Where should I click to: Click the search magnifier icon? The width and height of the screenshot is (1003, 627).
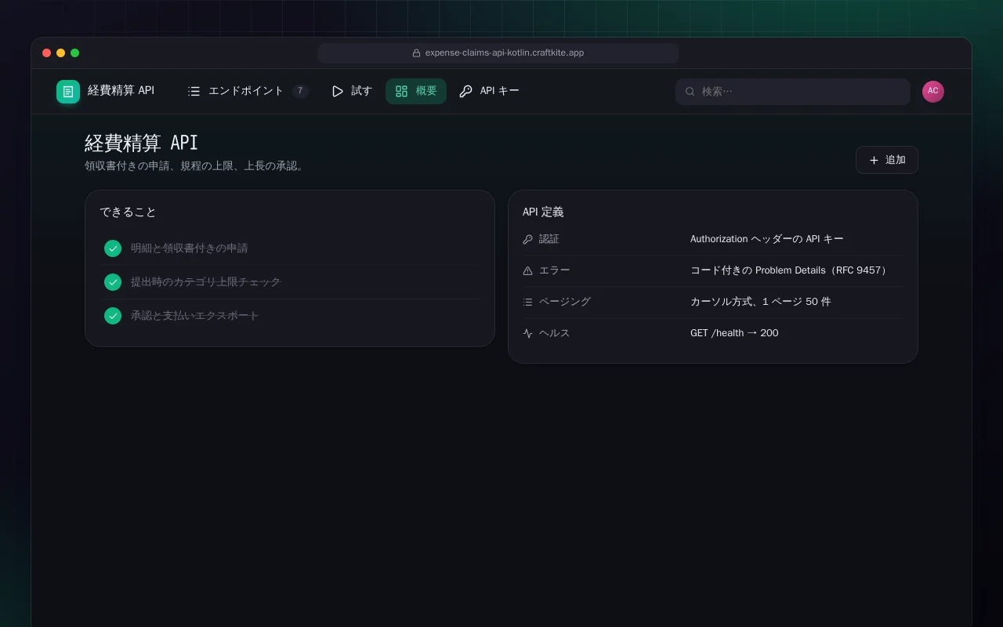click(690, 92)
